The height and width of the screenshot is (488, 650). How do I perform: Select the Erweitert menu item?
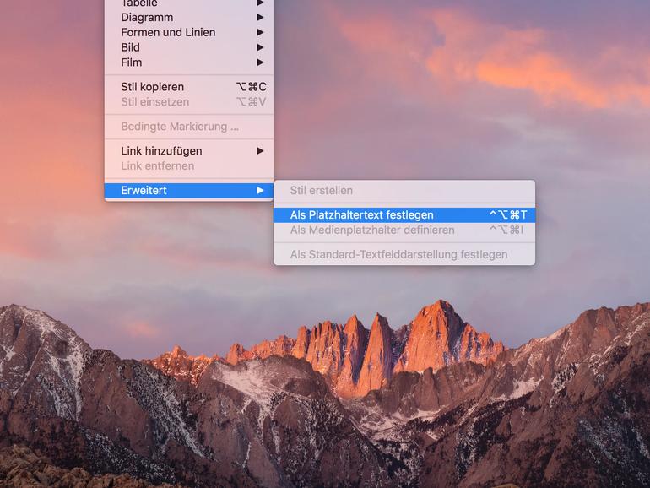(x=188, y=190)
